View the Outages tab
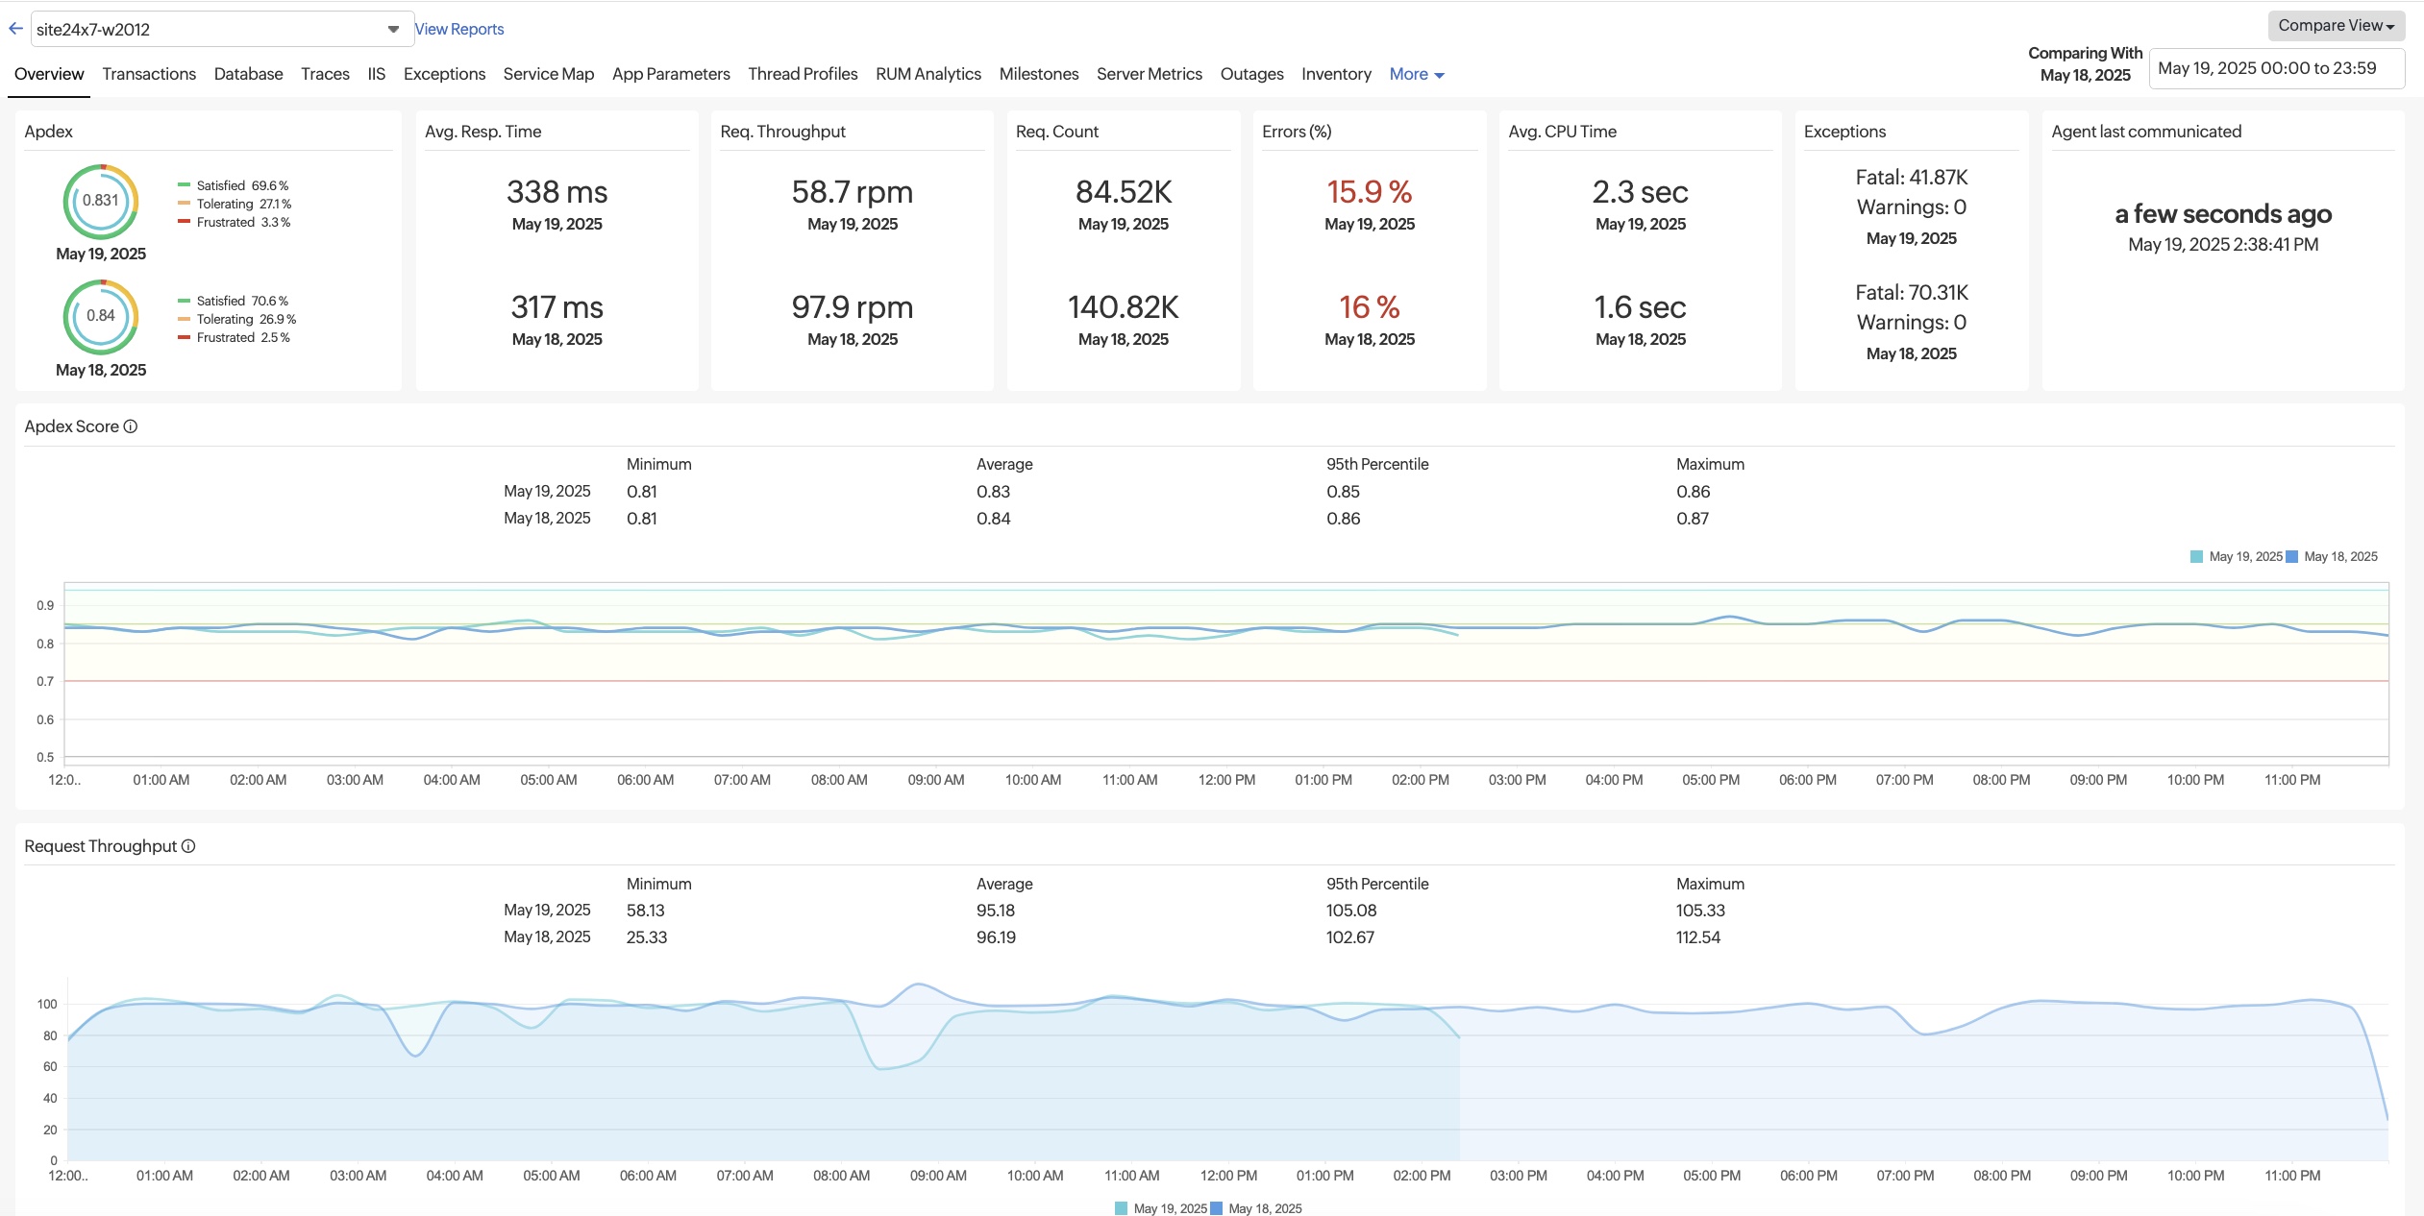 click(1250, 74)
